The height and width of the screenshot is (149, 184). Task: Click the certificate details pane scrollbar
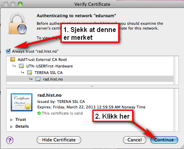point(176,110)
